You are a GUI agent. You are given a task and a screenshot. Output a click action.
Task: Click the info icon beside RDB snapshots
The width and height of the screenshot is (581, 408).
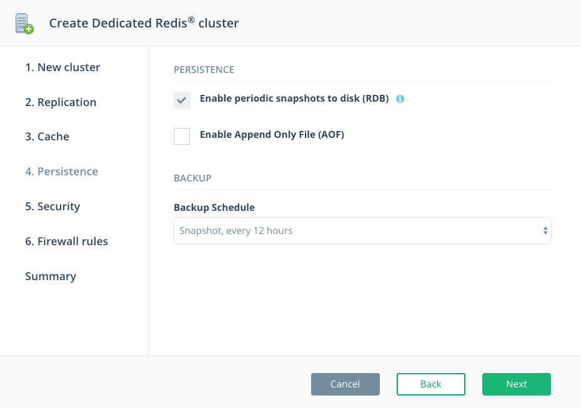click(x=400, y=99)
